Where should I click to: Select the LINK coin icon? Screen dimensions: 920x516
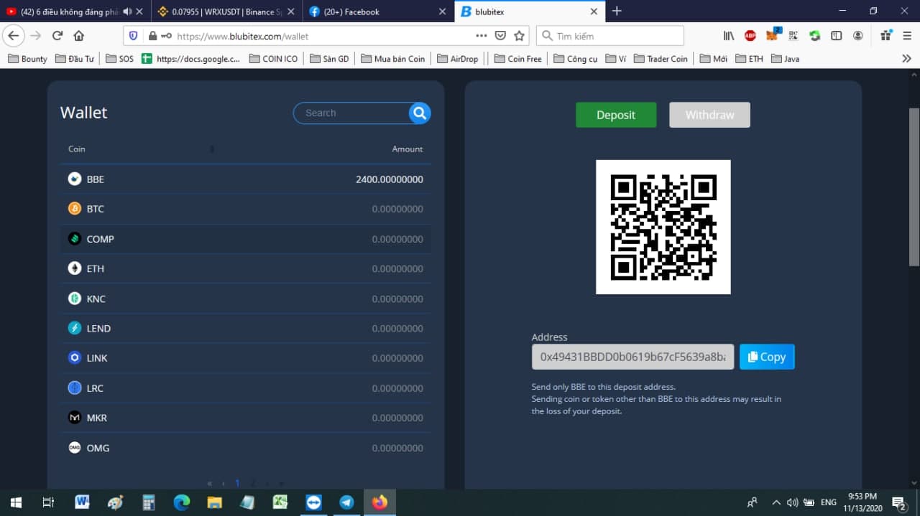(x=75, y=358)
